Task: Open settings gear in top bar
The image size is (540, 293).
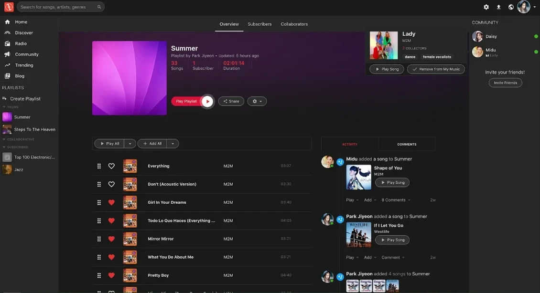Action: tap(486, 7)
